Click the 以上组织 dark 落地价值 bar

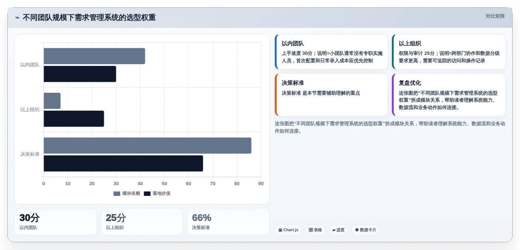(x=74, y=119)
